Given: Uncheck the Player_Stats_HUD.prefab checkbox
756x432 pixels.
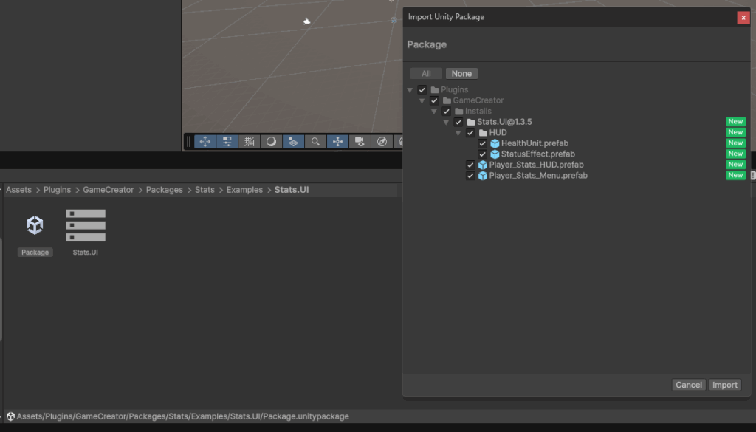Looking at the screenshot, I should pos(470,165).
